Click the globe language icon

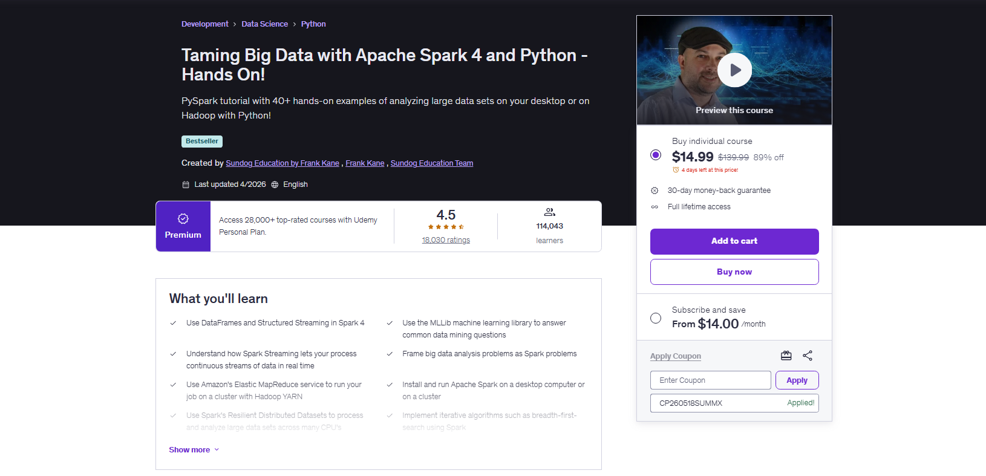point(275,184)
